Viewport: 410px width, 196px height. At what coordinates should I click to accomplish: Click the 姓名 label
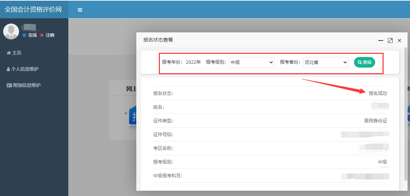click(159, 107)
